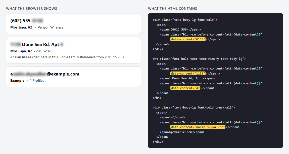Click the <span>@example.com</span> code line
This screenshot has width=289, height=154.
182,132
